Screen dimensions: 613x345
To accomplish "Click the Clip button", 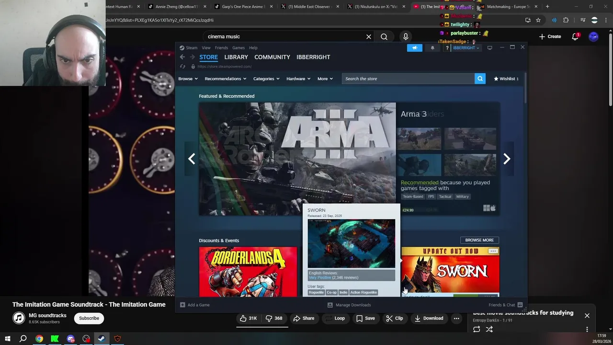I will pos(395,318).
